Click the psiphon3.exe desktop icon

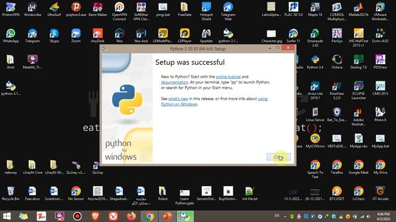click(x=75, y=10)
